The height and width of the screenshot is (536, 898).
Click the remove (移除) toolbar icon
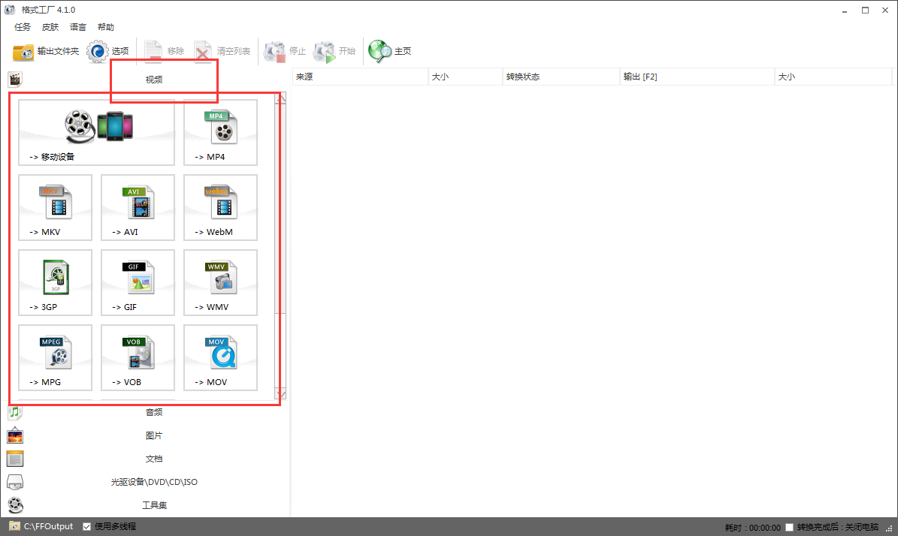pos(153,52)
